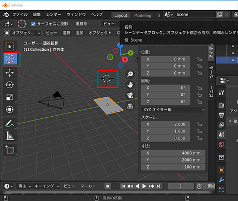Click the viewport pan hand icon
Screen dimensions: 238x201
[x=130, y=85]
